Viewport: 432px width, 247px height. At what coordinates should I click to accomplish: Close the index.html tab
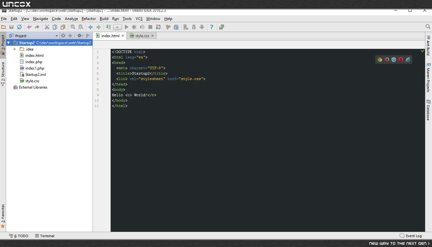click(123, 36)
